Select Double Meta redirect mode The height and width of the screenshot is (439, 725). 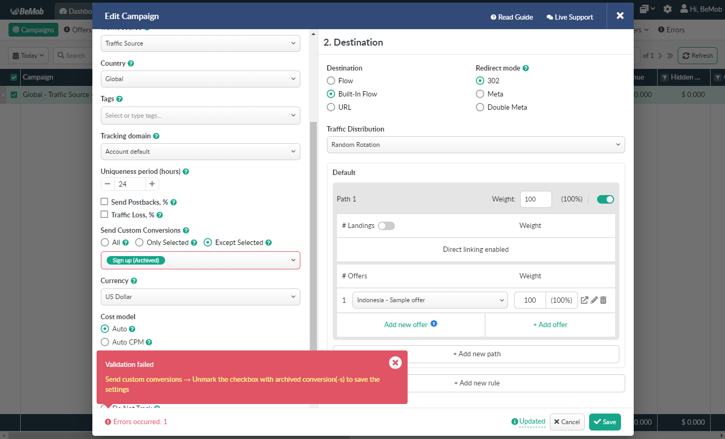480,107
